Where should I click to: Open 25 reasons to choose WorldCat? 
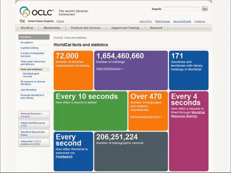(x=33, y=83)
